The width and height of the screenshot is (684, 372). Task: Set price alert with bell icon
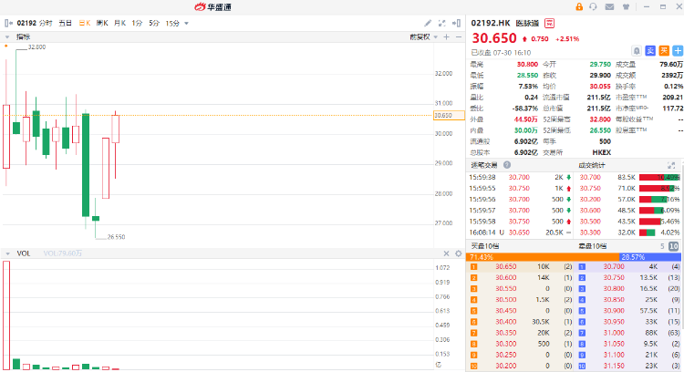pyautogui.click(x=637, y=51)
